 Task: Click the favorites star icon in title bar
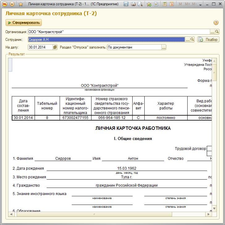pos(21,4)
